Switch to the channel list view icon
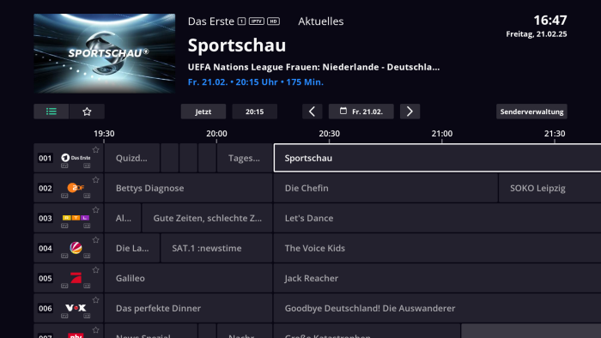 [x=52, y=112]
